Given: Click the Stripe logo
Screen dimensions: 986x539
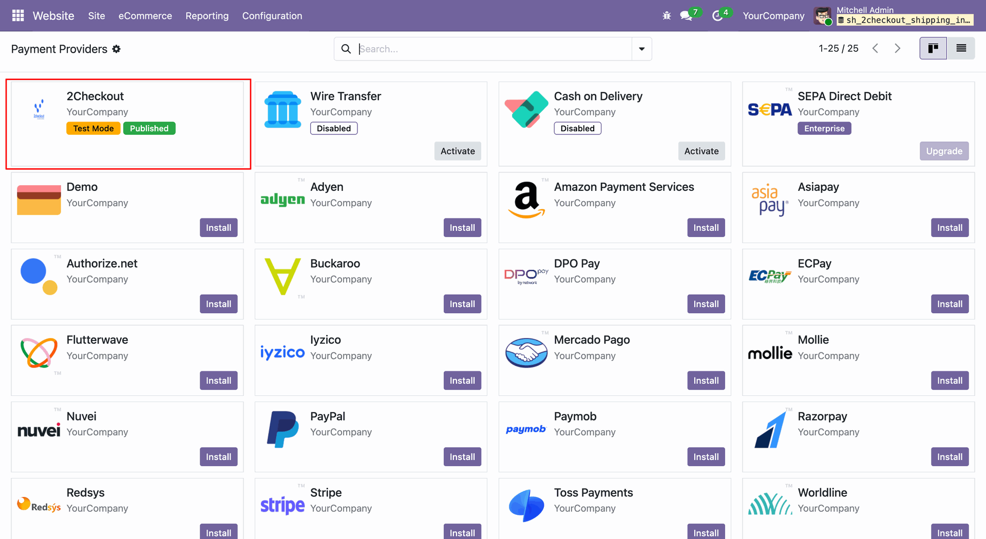Looking at the screenshot, I should pyautogui.click(x=282, y=506).
